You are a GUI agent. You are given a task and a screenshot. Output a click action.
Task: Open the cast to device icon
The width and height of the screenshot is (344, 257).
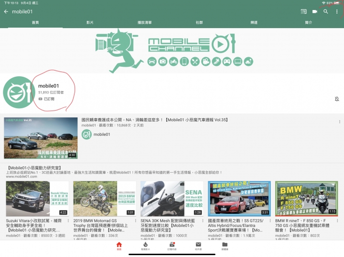point(304,11)
